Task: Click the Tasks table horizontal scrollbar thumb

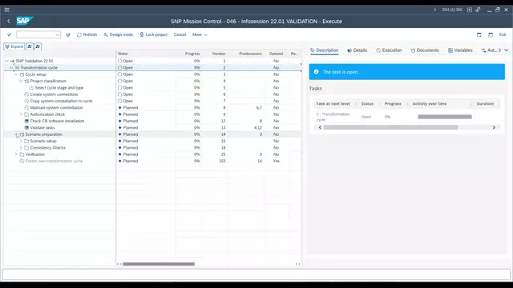Action: pyautogui.click(x=390, y=127)
